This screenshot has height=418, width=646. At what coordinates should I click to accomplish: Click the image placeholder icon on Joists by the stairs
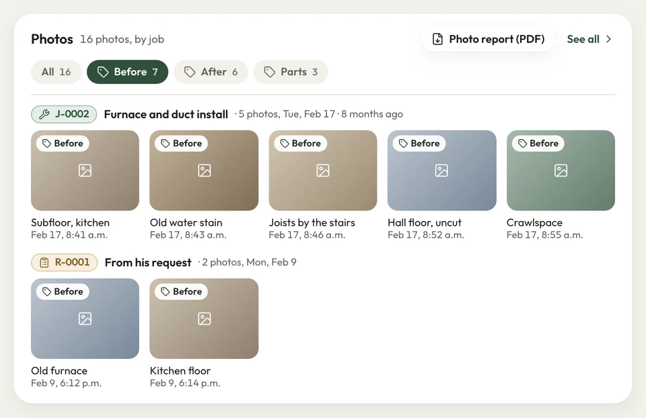pyautogui.click(x=323, y=170)
